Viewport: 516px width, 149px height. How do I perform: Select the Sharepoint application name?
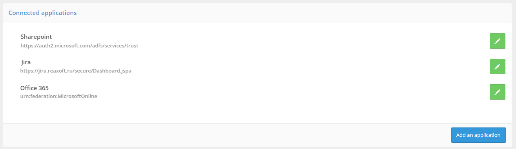click(x=36, y=37)
